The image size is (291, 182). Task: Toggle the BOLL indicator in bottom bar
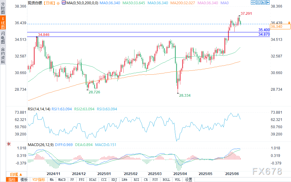pyautogui.click(x=166, y=180)
